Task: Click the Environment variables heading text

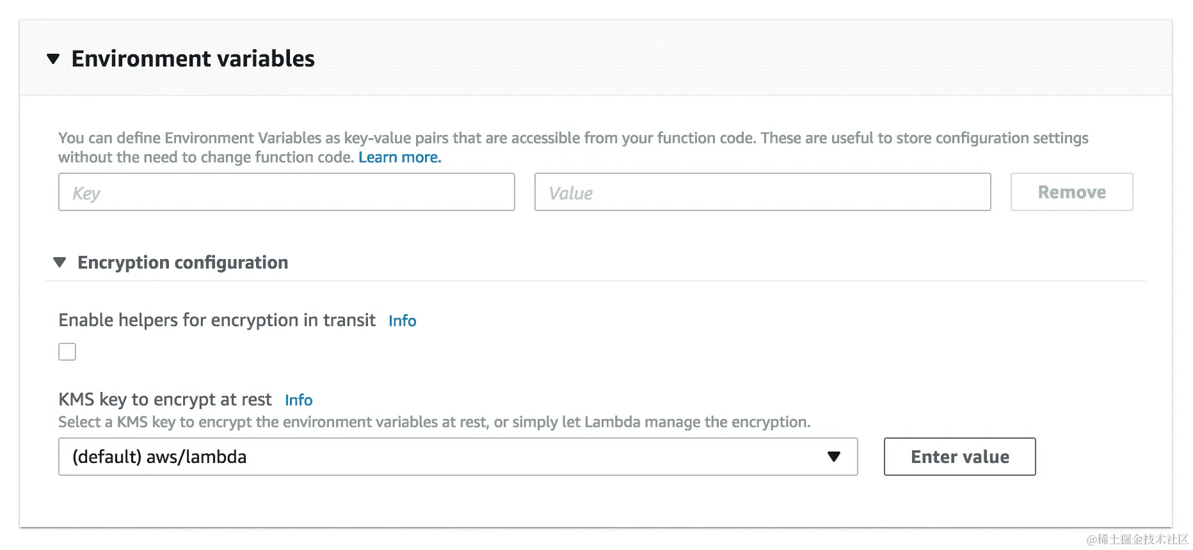Action: click(193, 59)
